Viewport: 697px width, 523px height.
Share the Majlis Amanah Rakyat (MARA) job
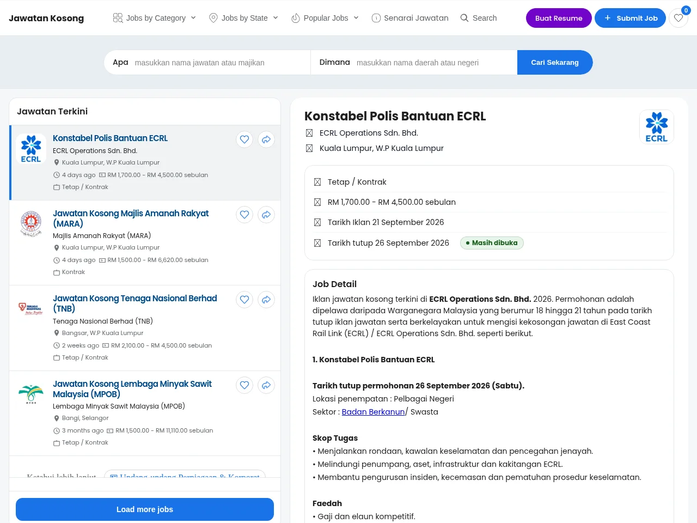[x=266, y=215]
